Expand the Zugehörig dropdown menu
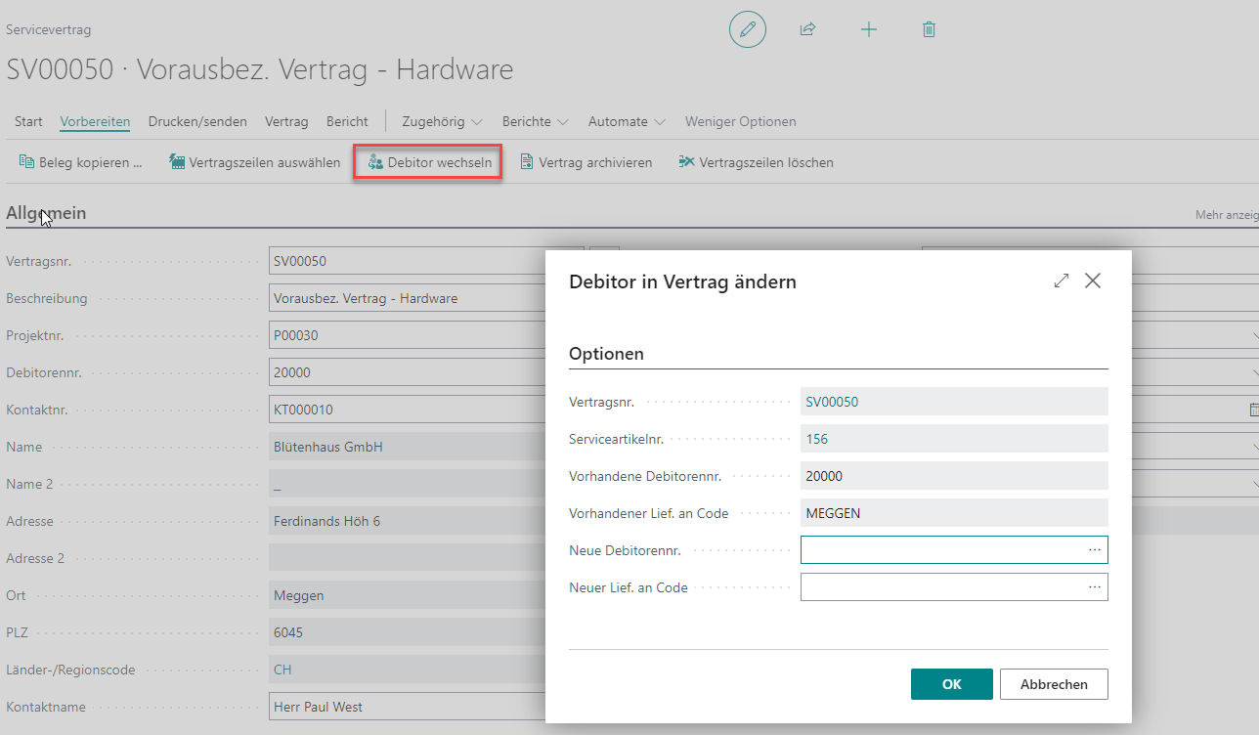This screenshot has height=735, width=1259. 442,121
